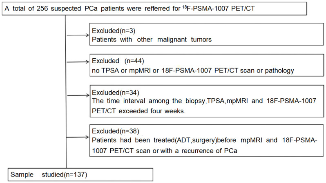Viewport: 326px width, 183px height.
Task: Click the "(n=137)" count label
Action: click(76, 174)
